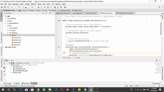
Task: Switch to SimpleAsyncTask.java tab
Action: click(125, 13)
